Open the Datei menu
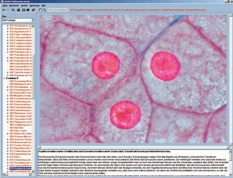Viewport: 233px width, 178px height. (5, 6)
